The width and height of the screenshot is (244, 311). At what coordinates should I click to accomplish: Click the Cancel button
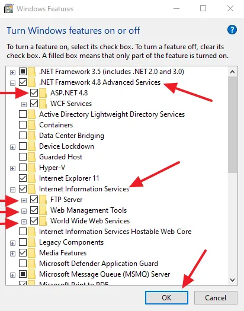216,297
